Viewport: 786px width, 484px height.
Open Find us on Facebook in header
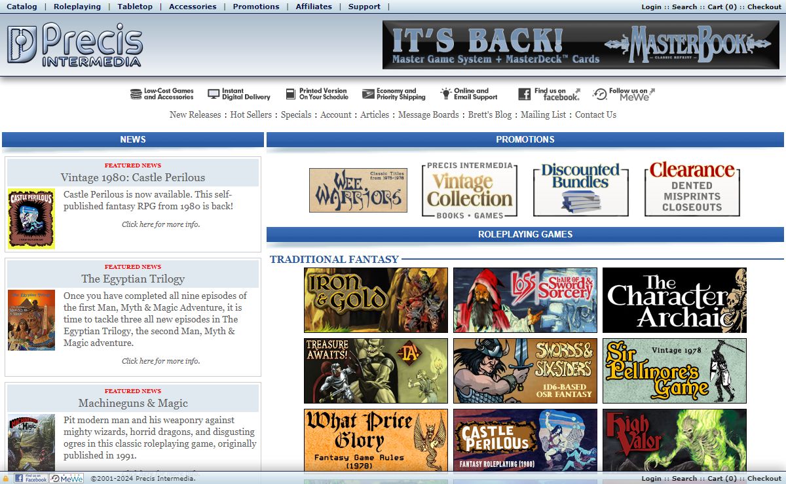coord(549,94)
